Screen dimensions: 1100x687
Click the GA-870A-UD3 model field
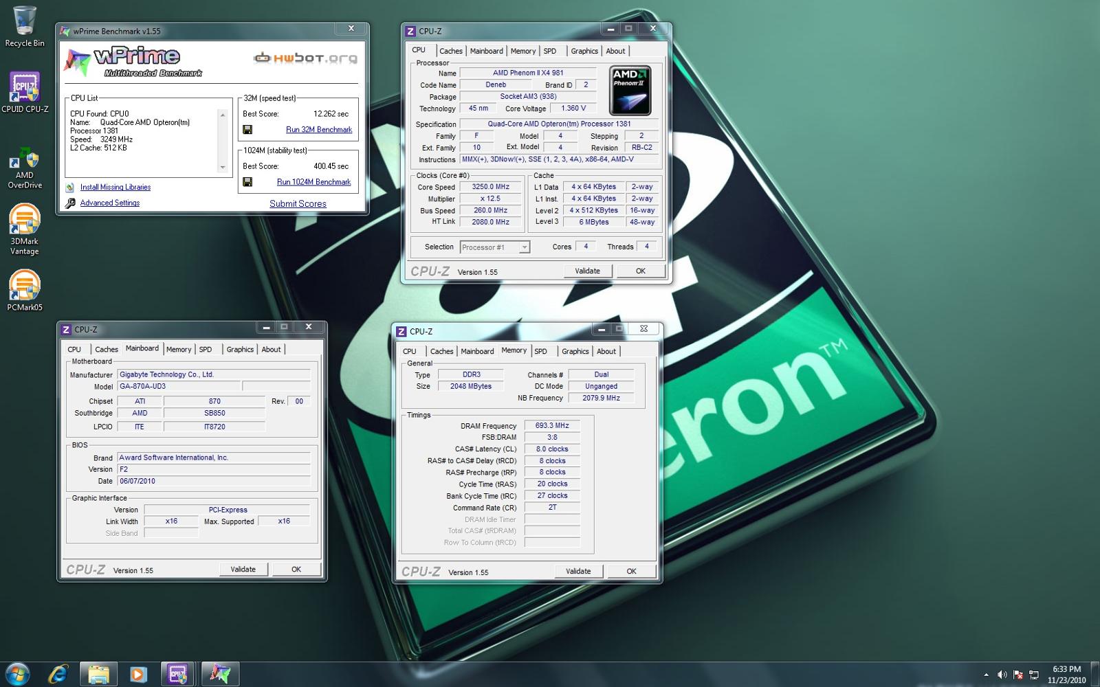[179, 386]
